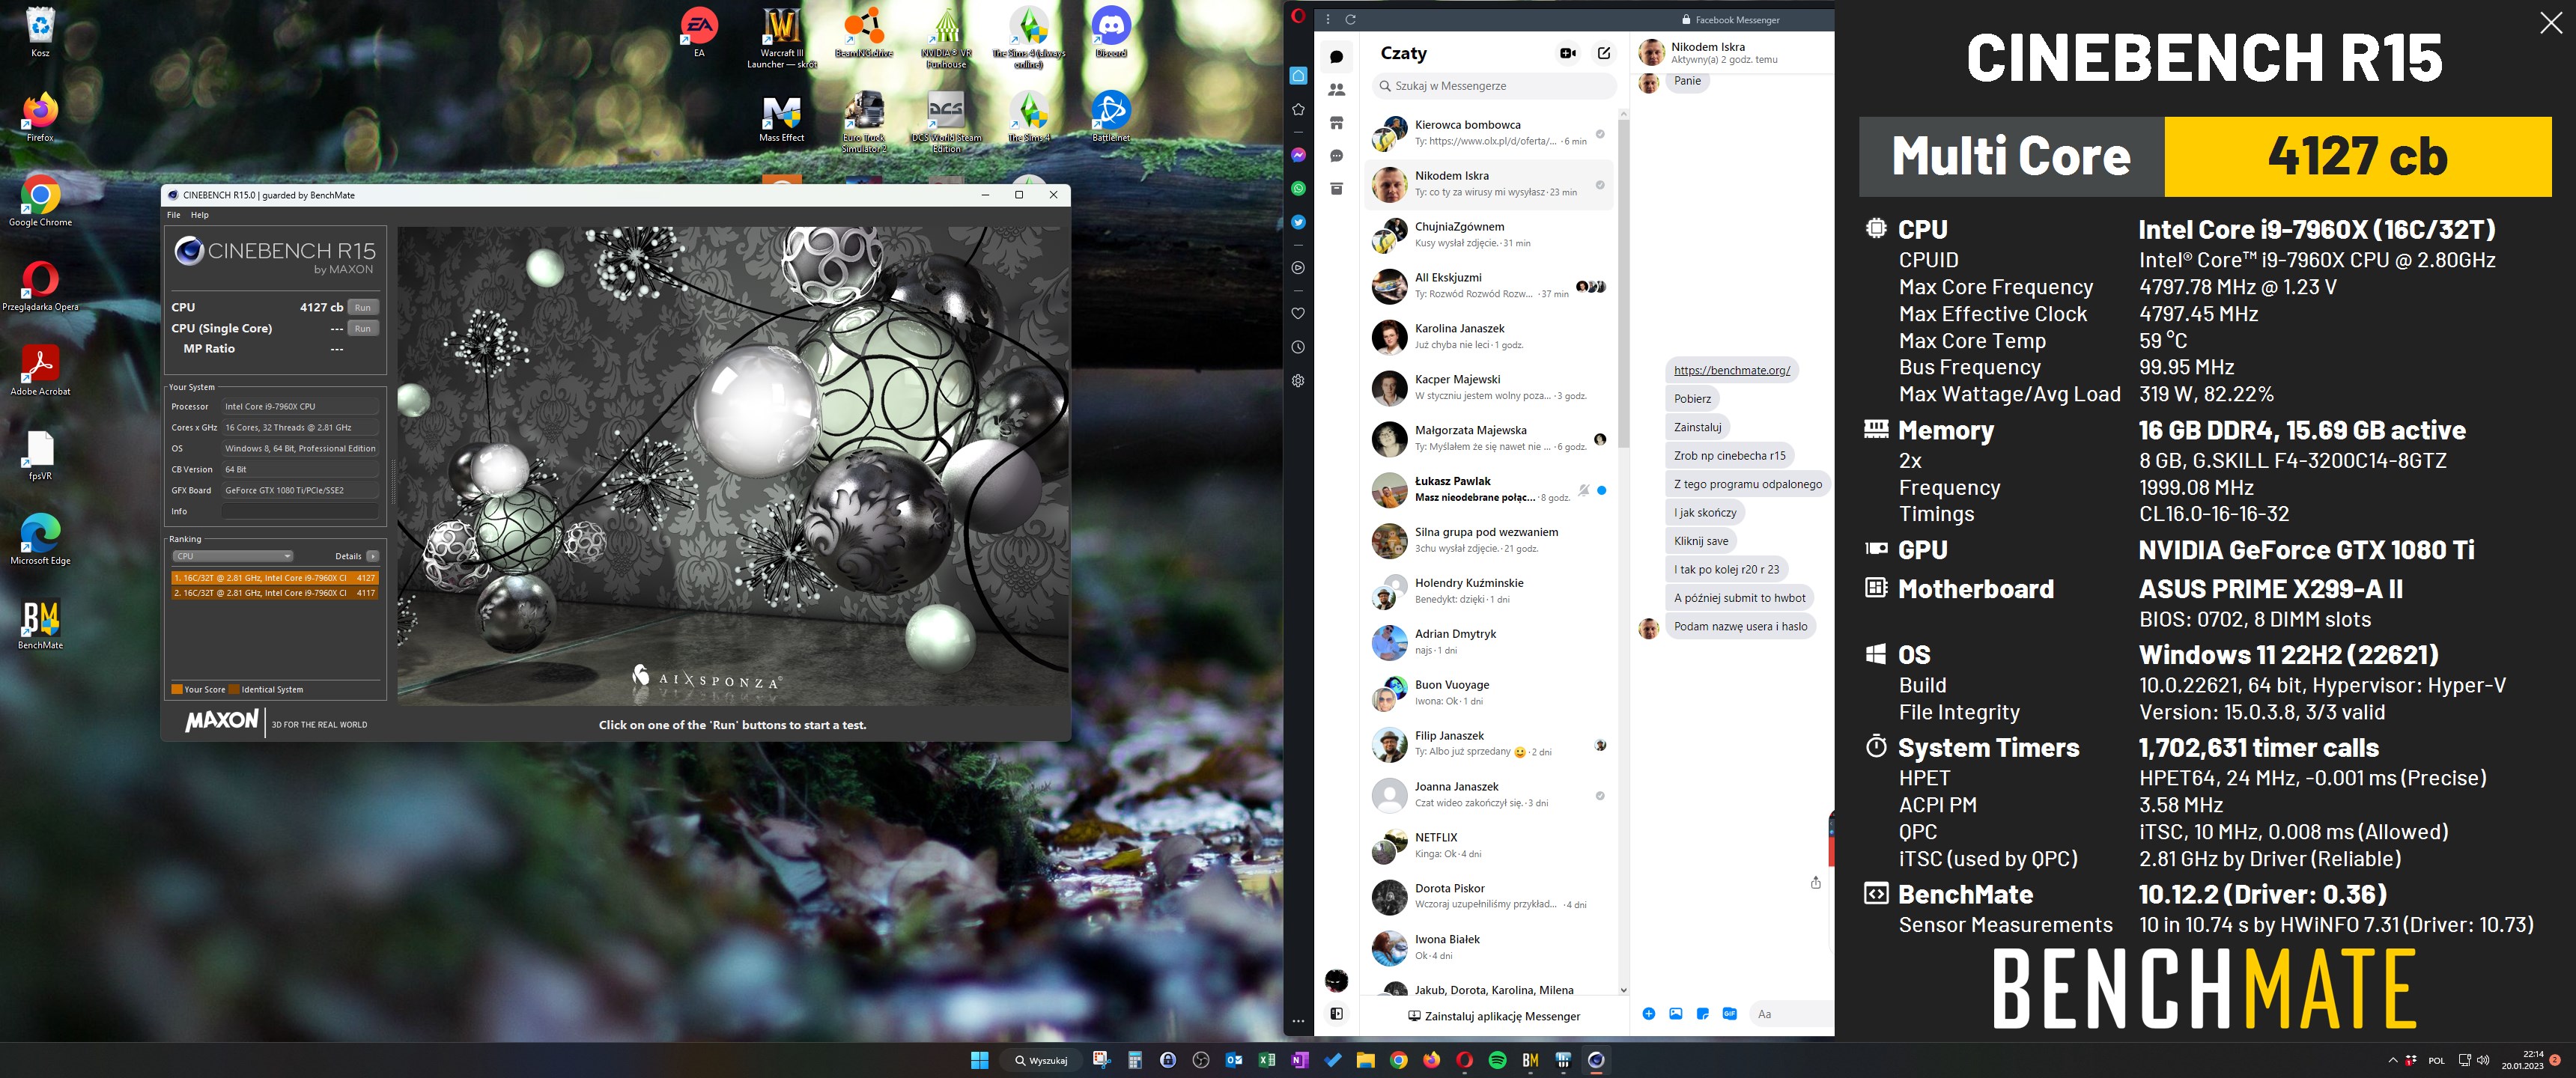Viewport: 2576px width, 1078px height.
Task: Open Windows Start menu
Action: pos(979,1060)
